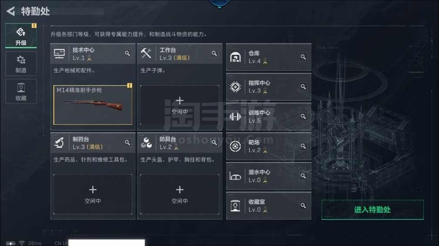Open the 防具台 magnifier details icon
Screen dimensions: 439x246
[x=214, y=143]
